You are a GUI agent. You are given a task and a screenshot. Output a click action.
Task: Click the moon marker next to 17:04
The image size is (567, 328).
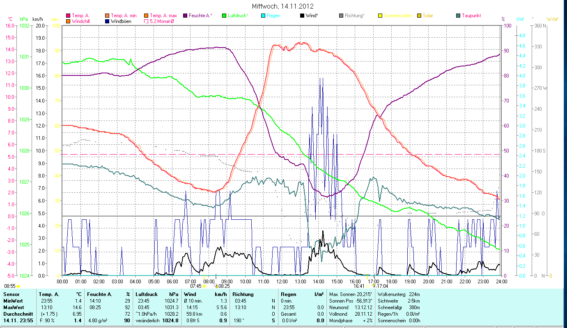click(374, 286)
